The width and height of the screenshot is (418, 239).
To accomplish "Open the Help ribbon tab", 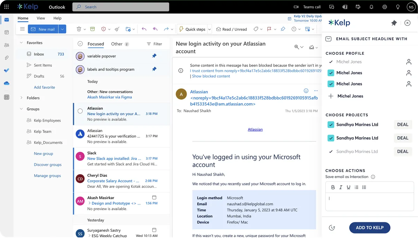I will [x=57, y=18].
